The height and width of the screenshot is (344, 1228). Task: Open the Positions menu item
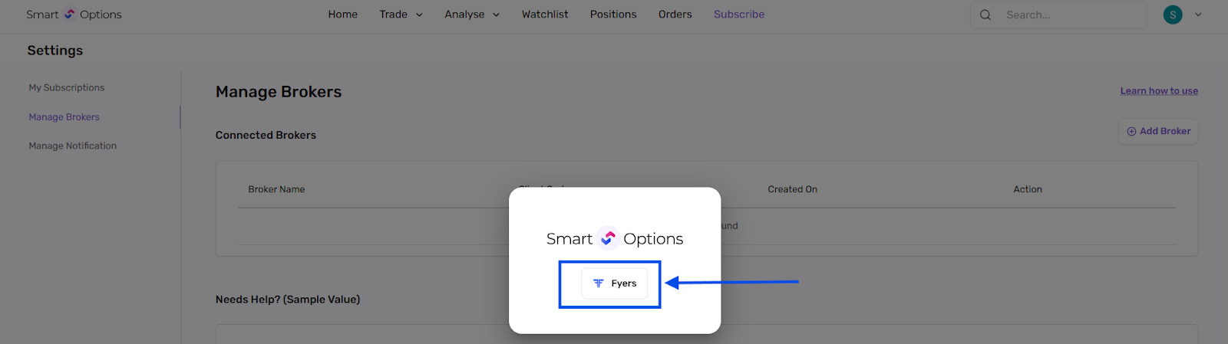pos(613,15)
